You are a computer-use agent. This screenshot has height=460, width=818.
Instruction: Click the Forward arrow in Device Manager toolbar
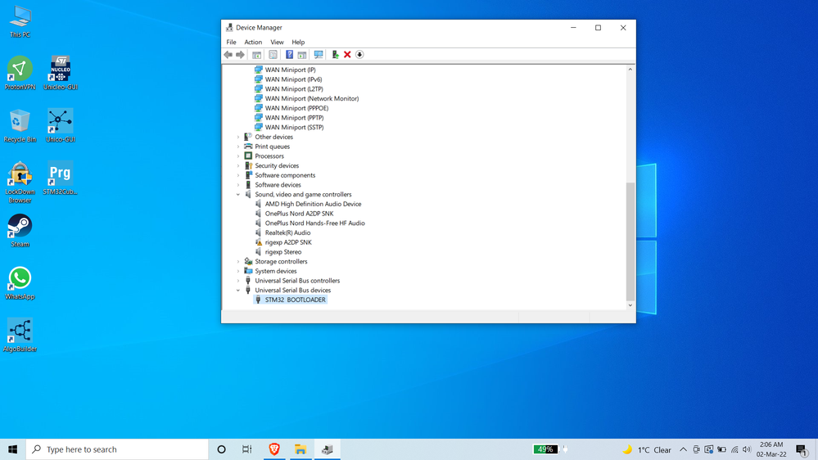click(240, 55)
